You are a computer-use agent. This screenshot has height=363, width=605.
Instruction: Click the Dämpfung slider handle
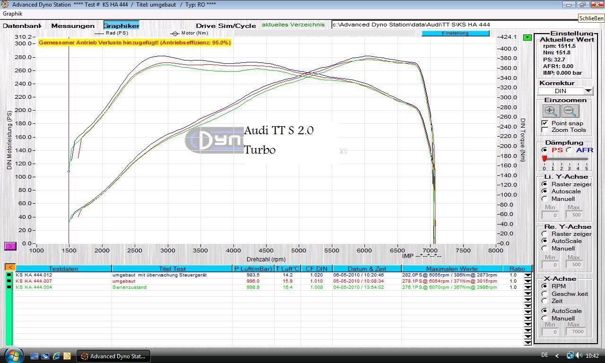tap(544, 159)
